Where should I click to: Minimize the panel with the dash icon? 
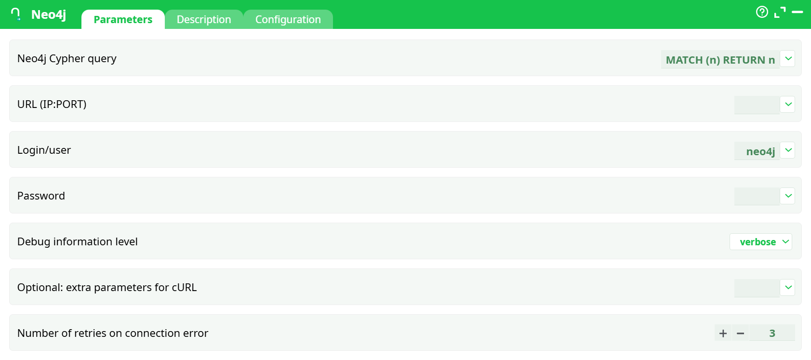point(798,12)
